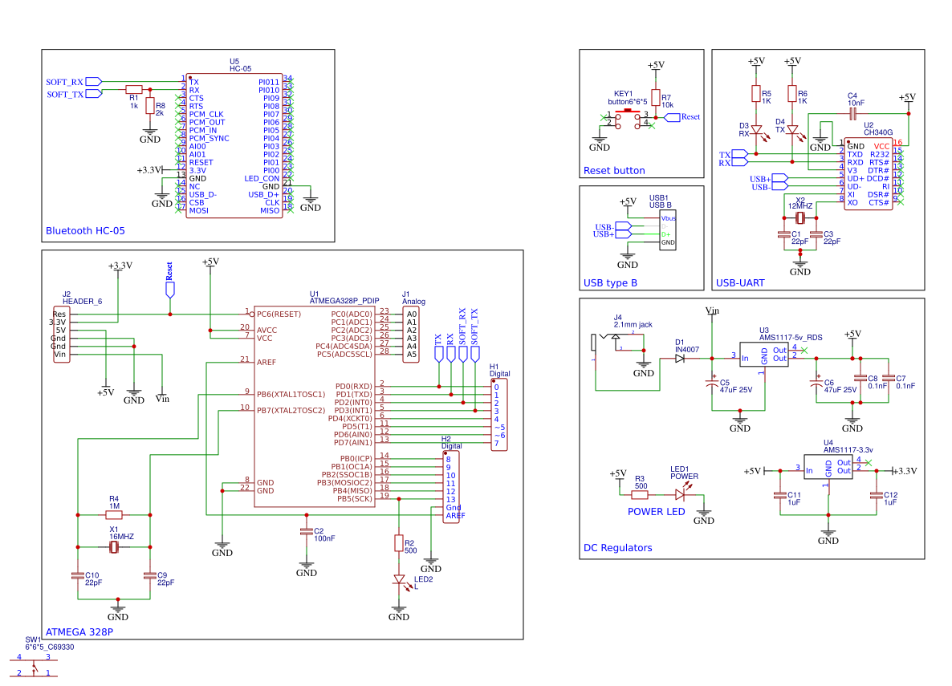Select the X2 12MHZ crystal symbol

[800, 217]
